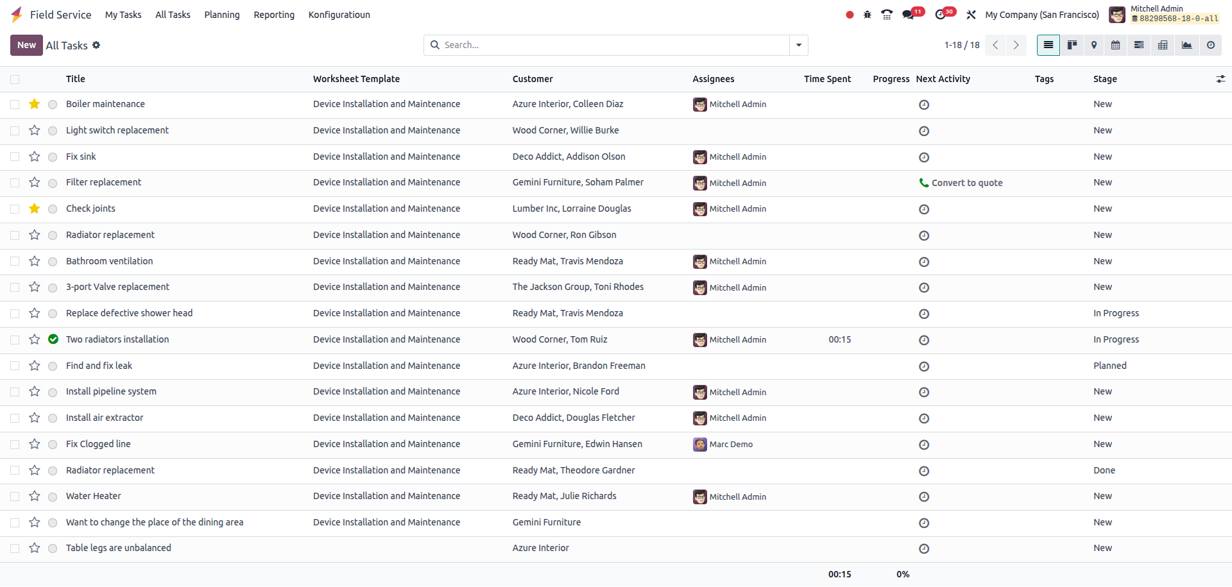Open the Mitchell Admin user menu
The image size is (1232, 587).
[x=1164, y=14]
